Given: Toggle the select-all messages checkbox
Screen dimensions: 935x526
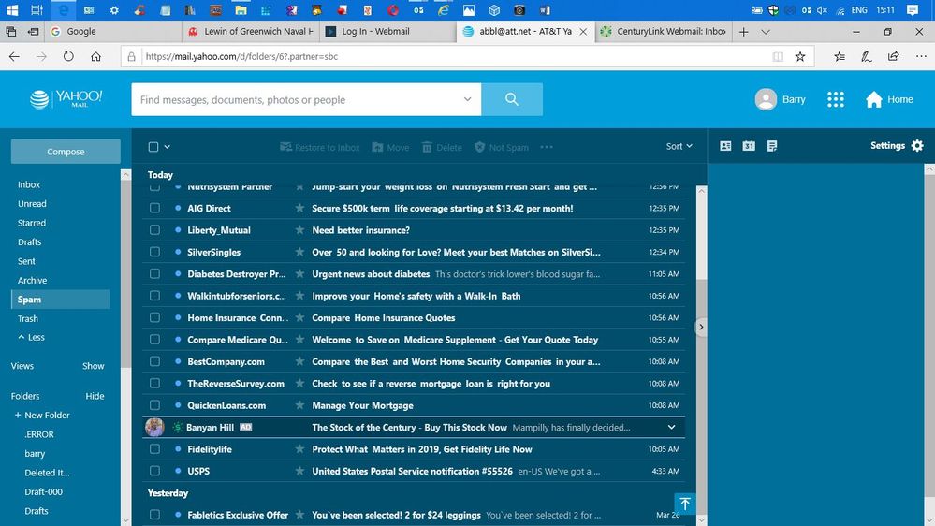Looking at the screenshot, I should pos(153,147).
